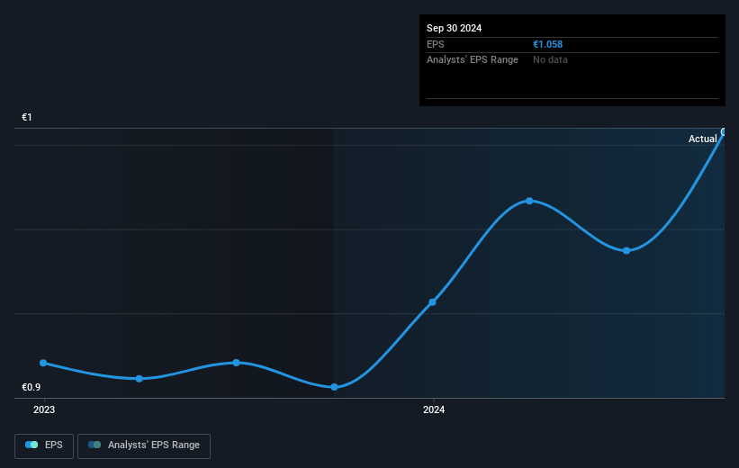Image resolution: width=739 pixels, height=468 pixels.
Task: Select the data point above 2024 label
Action: point(432,302)
